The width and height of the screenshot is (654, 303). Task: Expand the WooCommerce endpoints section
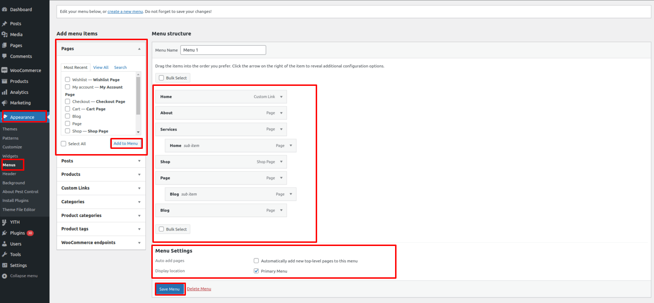pyautogui.click(x=139, y=243)
